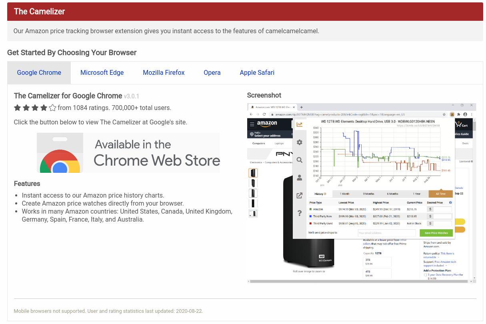This screenshot has height=324, width=486.
Task: Click the external link share icon in the sidebar
Action: click(x=300, y=196)
